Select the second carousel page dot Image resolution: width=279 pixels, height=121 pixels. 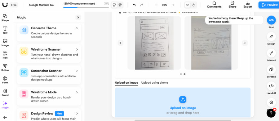184,74
